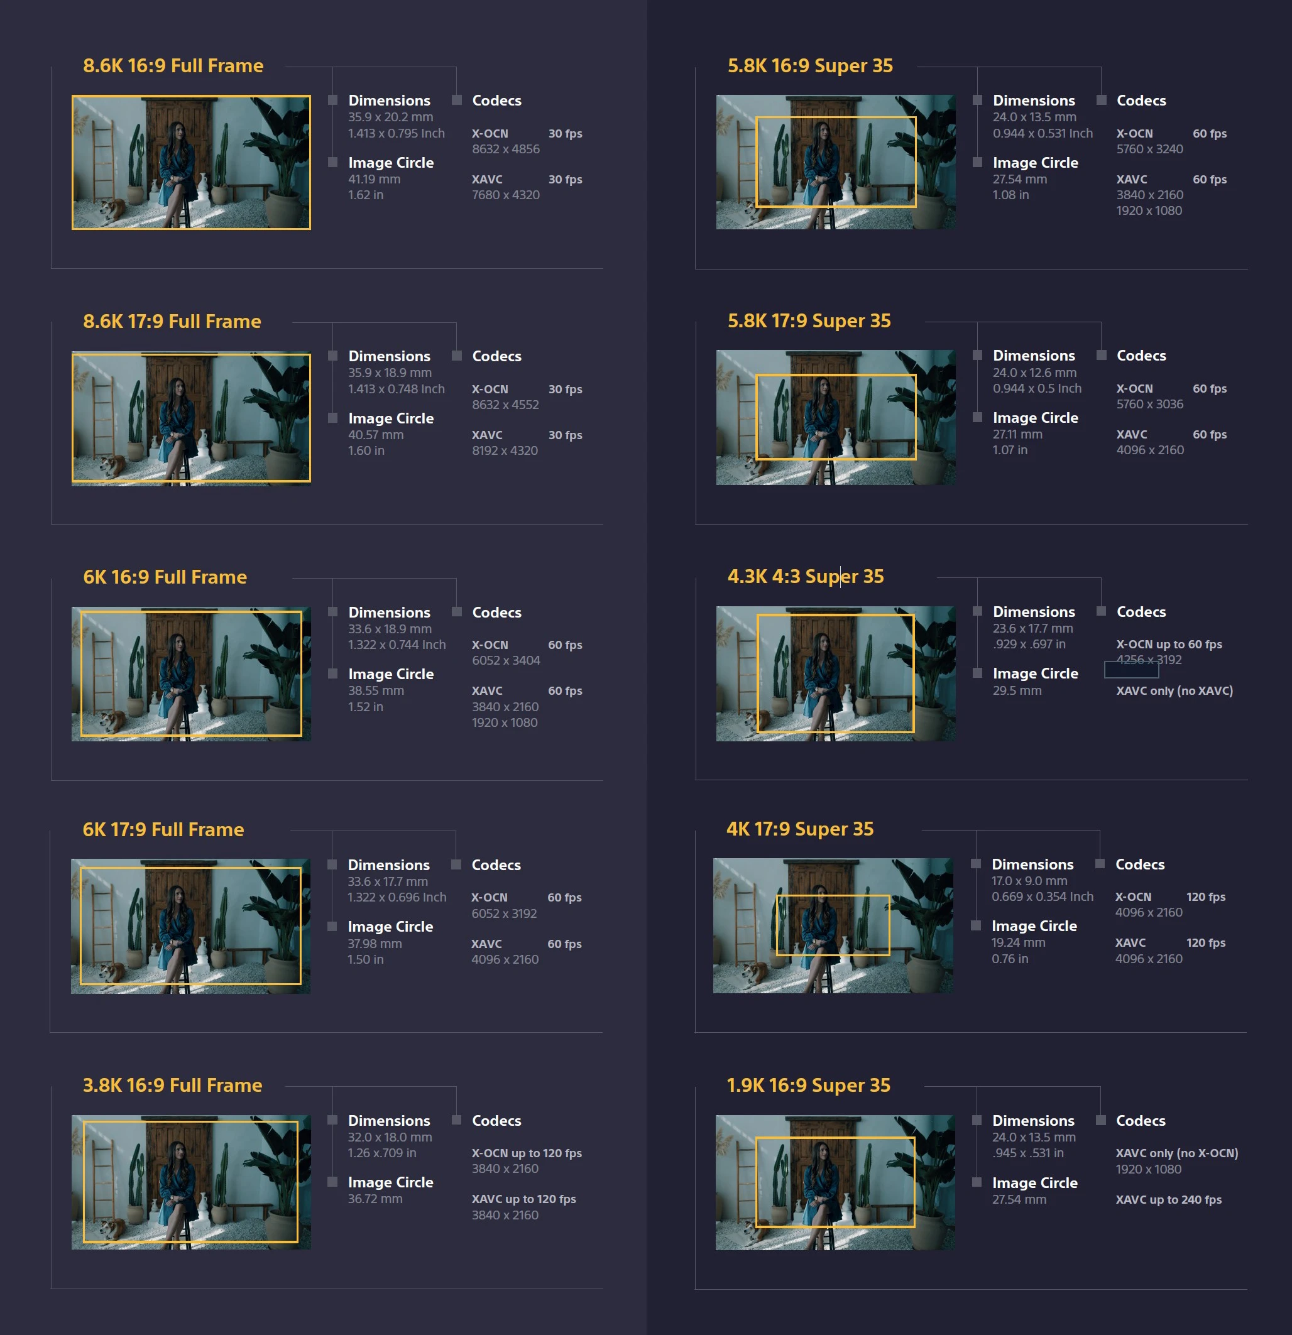Click the '38.55 mm' image circle value

(x=375, y=690)
